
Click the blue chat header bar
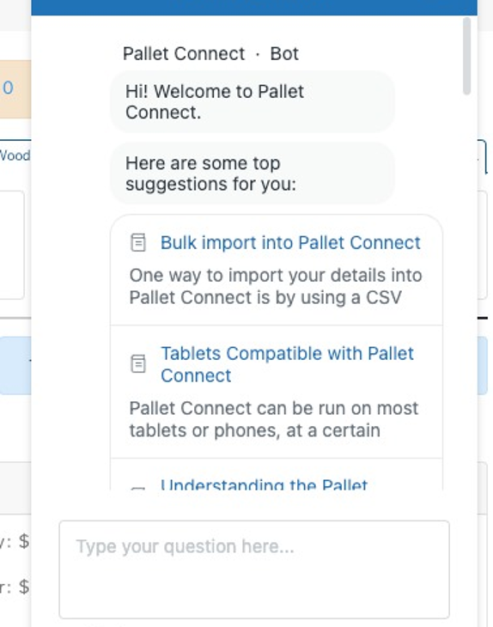[254, 8]
